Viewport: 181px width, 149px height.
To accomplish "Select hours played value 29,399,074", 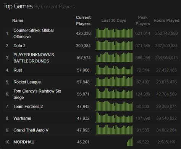I will click(x=166, y=106).
